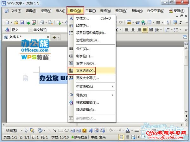
Task: Expand the line spacing dropdown arrow
Action: [161, 30]
